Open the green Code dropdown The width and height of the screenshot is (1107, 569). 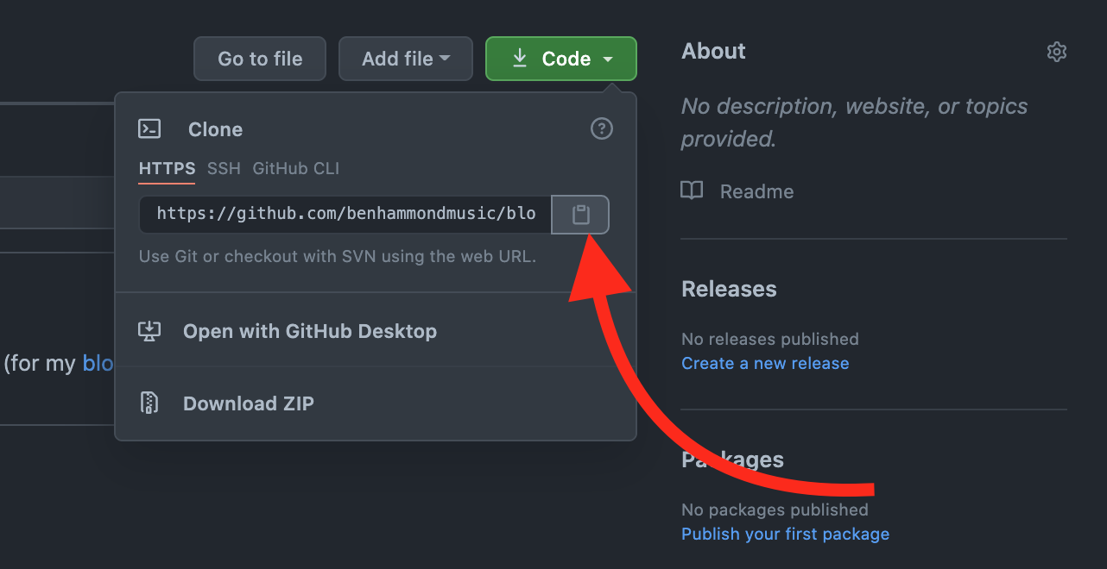tap(561, 59)
